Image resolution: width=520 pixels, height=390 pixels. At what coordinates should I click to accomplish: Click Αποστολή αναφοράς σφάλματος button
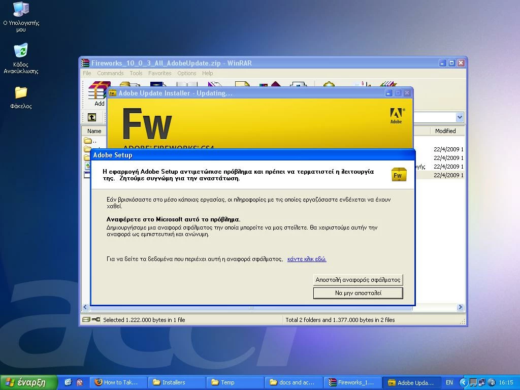pyautogui.click(x=358, y=280)
